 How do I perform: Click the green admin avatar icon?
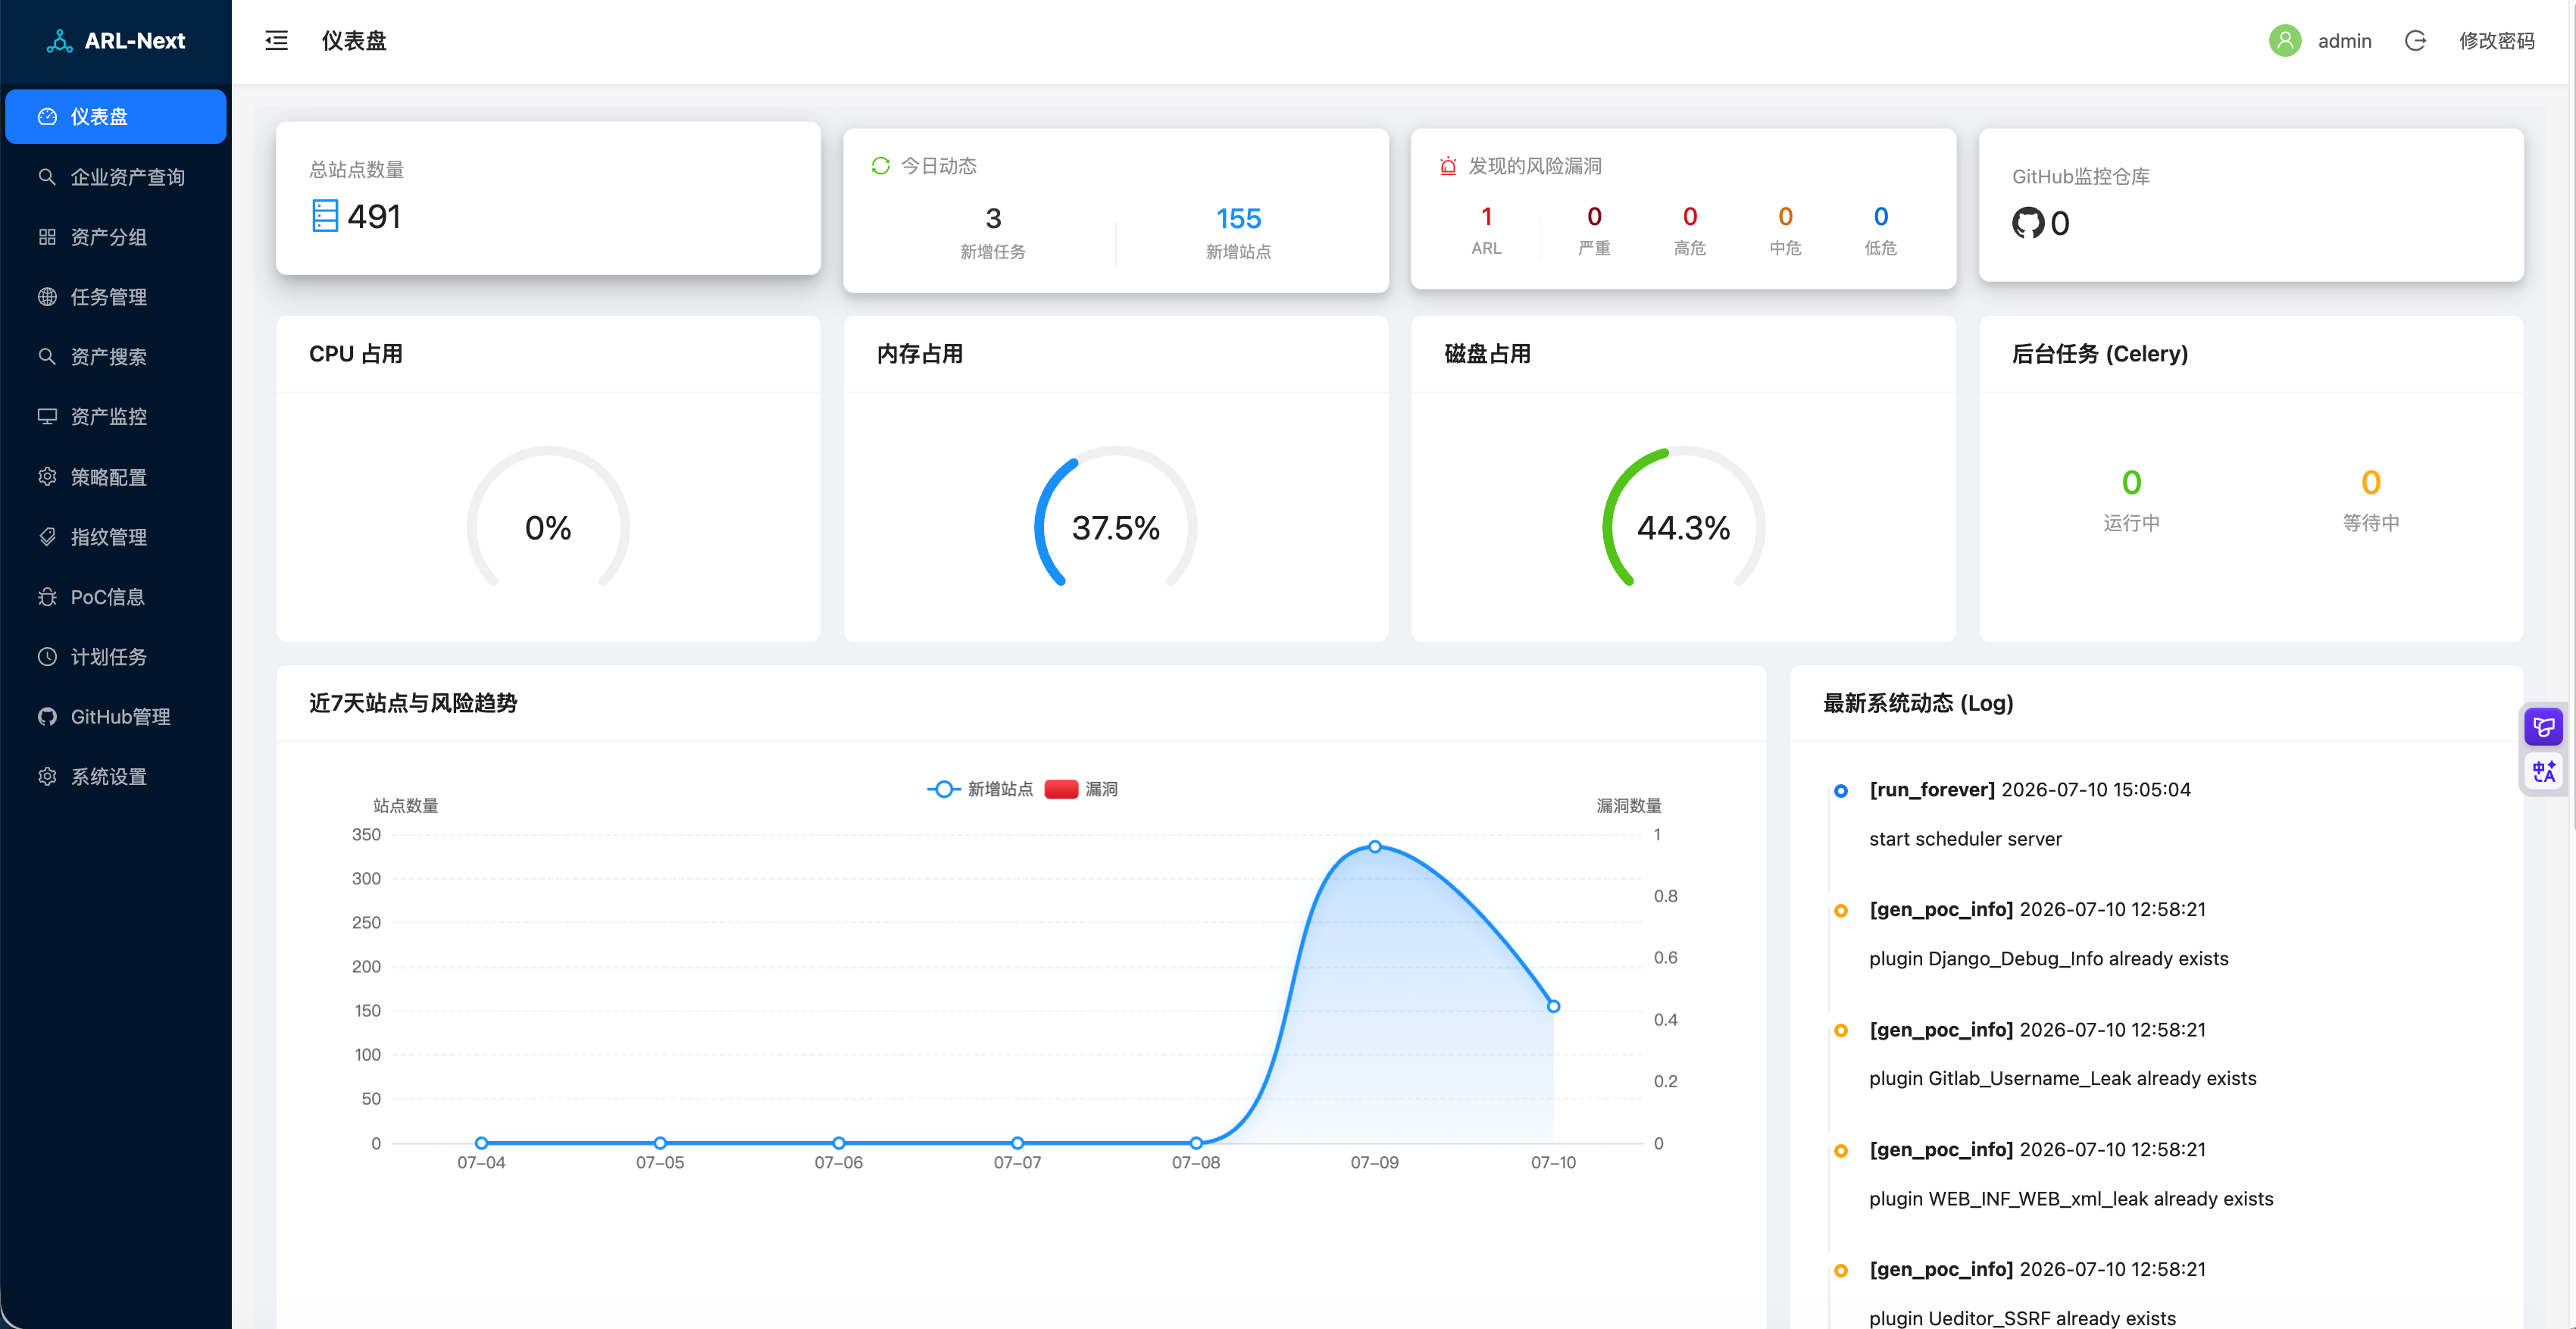2285,41
